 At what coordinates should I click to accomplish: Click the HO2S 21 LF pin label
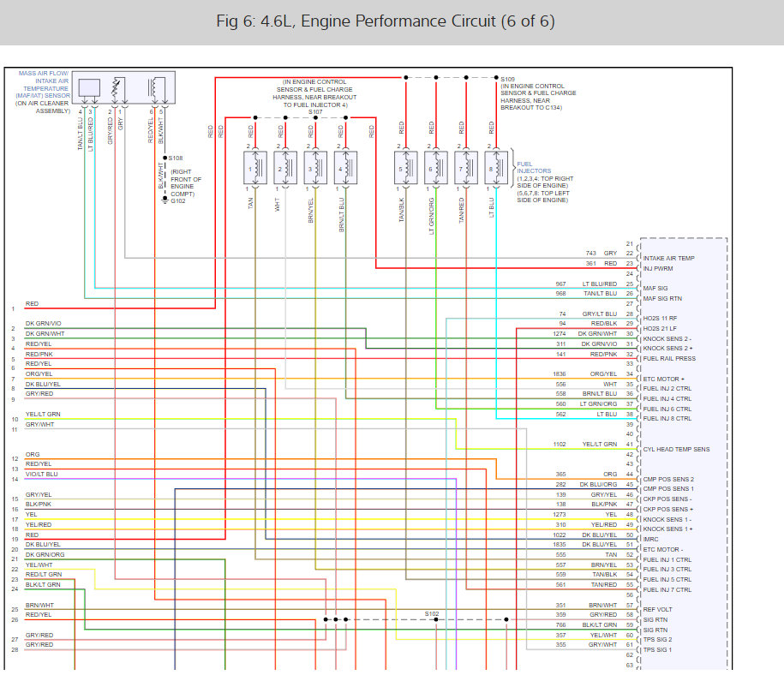point(660,328)
